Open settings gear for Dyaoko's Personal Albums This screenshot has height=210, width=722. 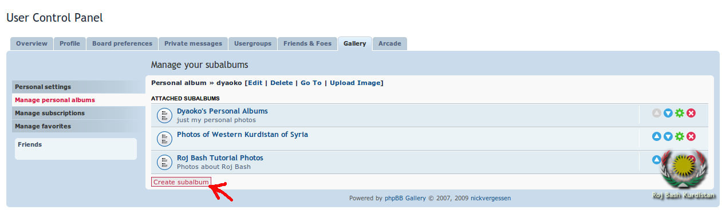680,113
